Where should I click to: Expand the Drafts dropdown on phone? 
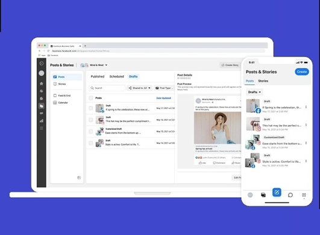(254, 92)
